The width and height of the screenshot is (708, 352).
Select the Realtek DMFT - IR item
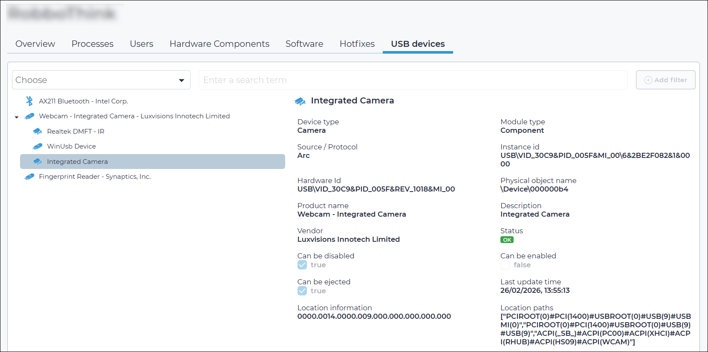(x=76, y=132)
